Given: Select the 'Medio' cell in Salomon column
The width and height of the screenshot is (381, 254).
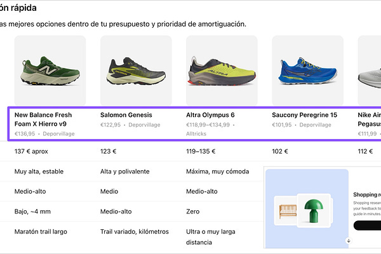Looking at the screenshot, I should click(109, 191).
